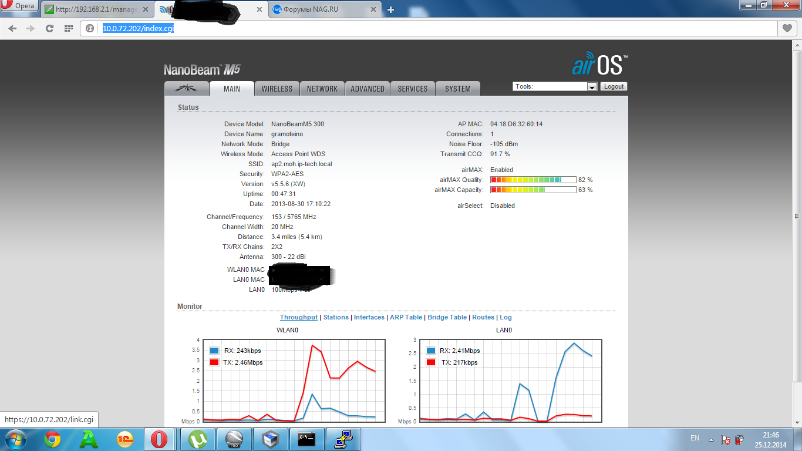Viewport: 802px width, 451px height.
Task: Open the Action Center flag icon
Action: click(x=726, y=439)
